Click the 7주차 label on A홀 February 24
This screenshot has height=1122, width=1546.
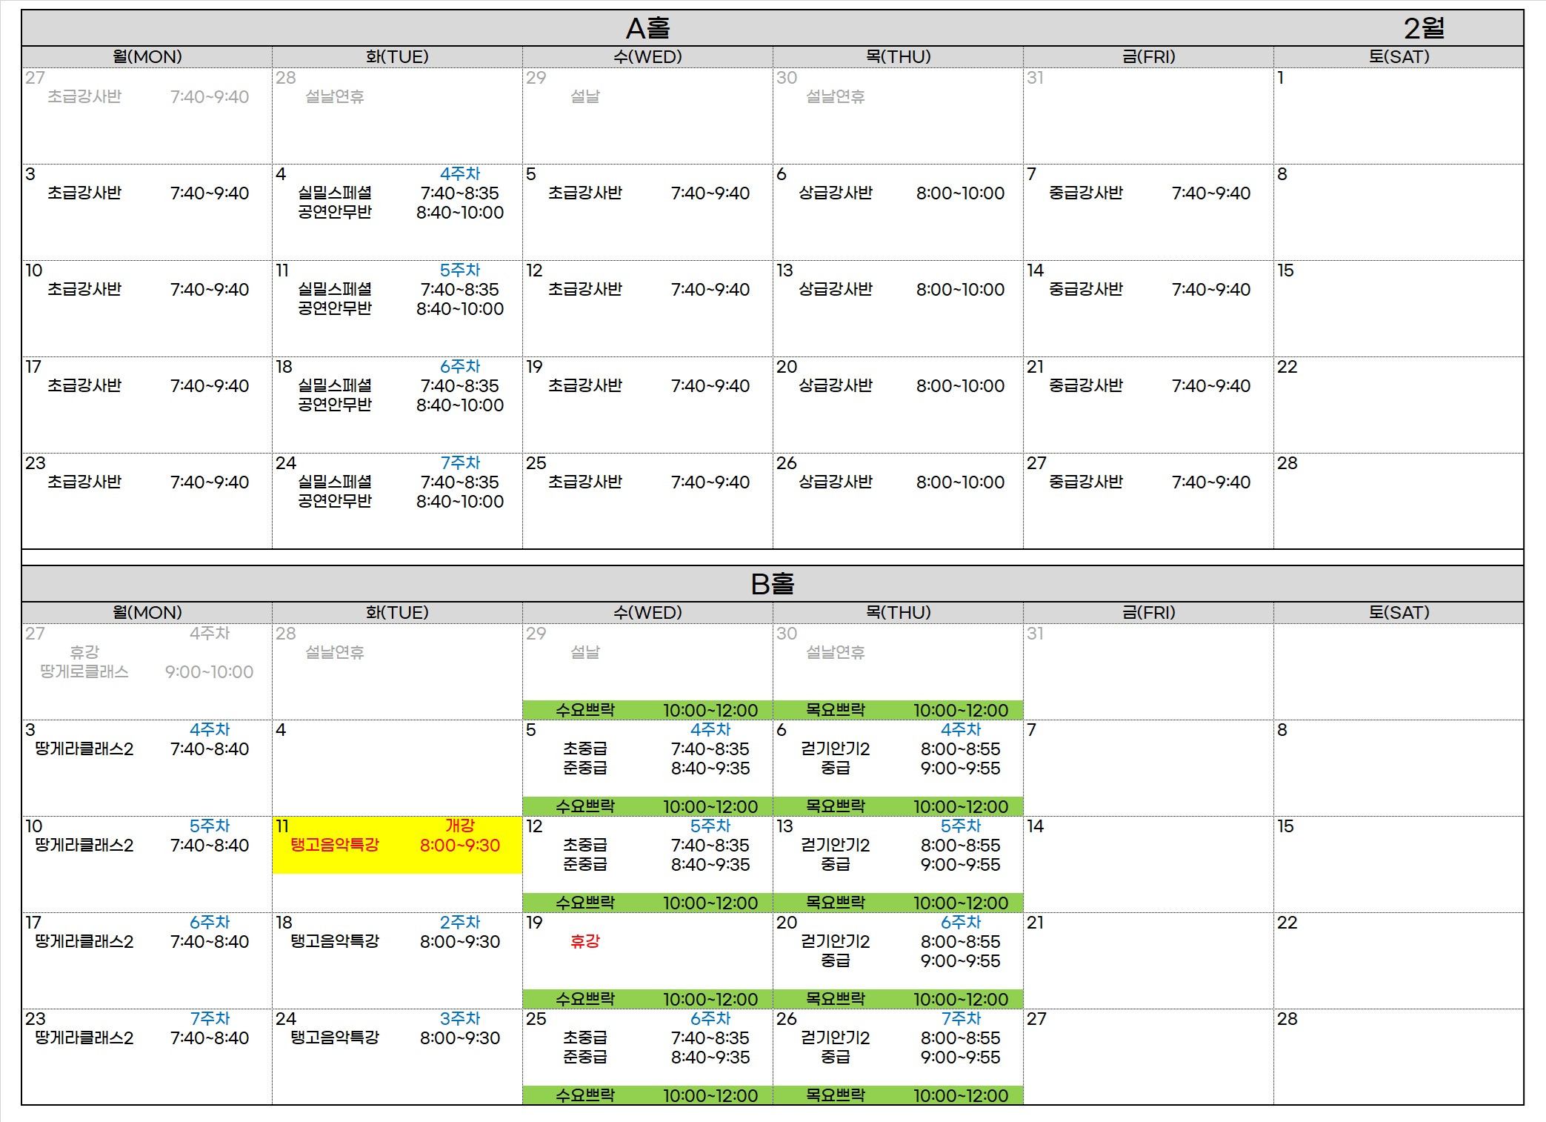pos(460,463)
